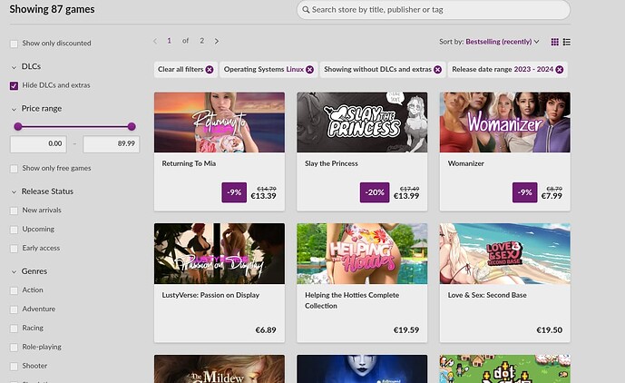Select the Racing genre checkbox

coord(14,329)
